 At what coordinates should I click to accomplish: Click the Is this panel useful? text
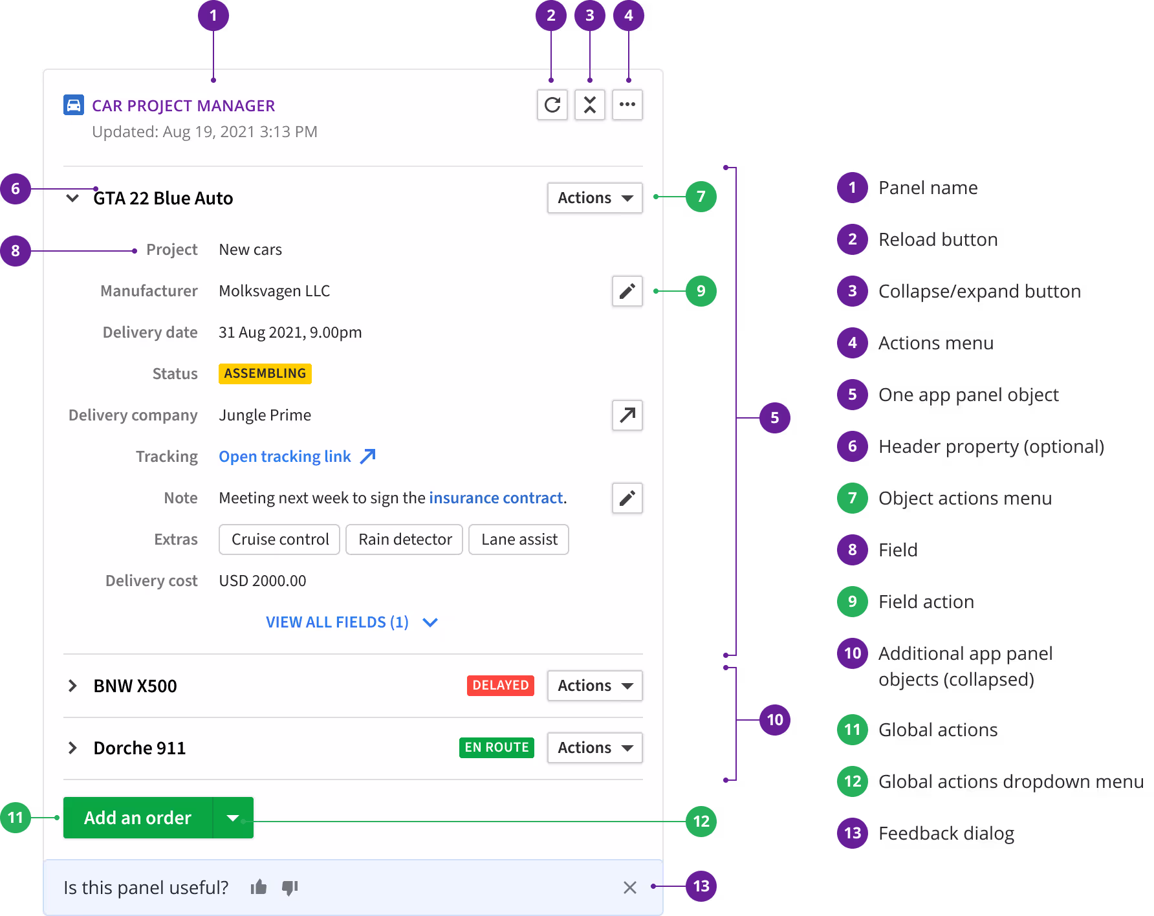[146, 888]
